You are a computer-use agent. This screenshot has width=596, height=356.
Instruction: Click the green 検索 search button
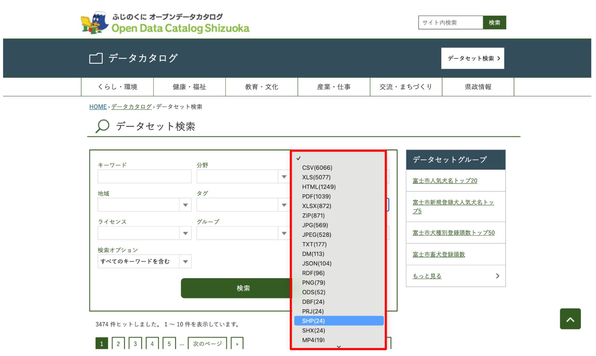pos(237,288)
